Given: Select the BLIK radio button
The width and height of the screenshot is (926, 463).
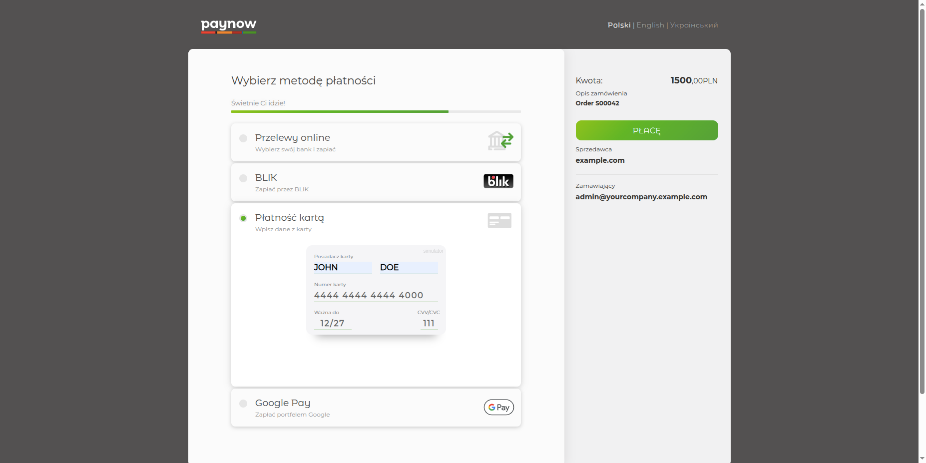Looking at the screenshot, I should click(x=243, y=178).
